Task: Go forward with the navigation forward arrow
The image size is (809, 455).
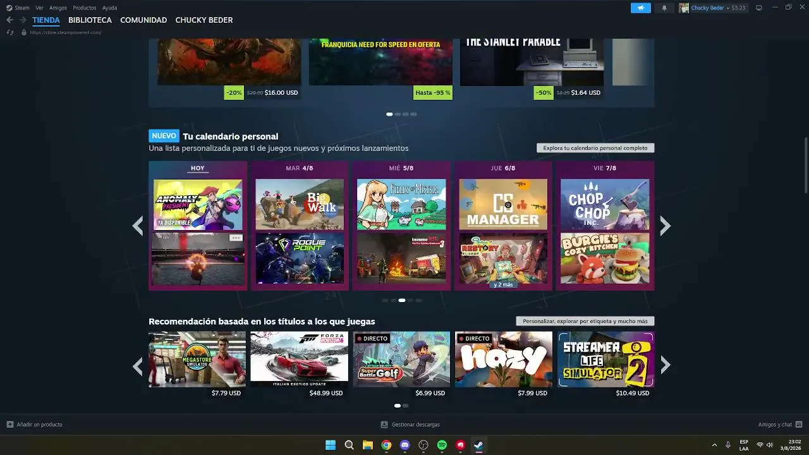Action: pos(23,20)
